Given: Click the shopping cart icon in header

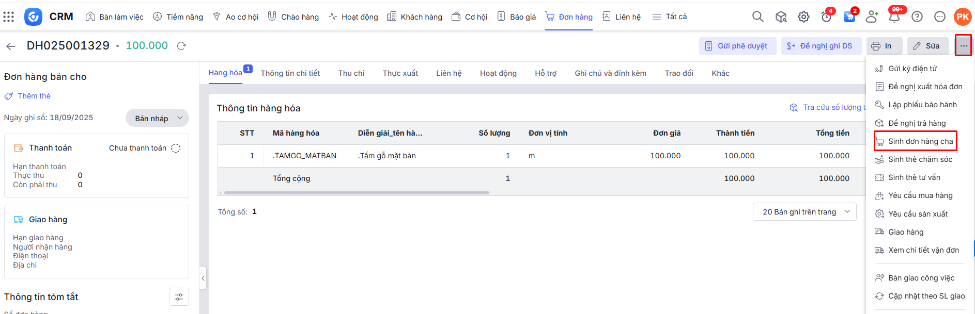Looking at the screenshot, I should pos(849,17).
